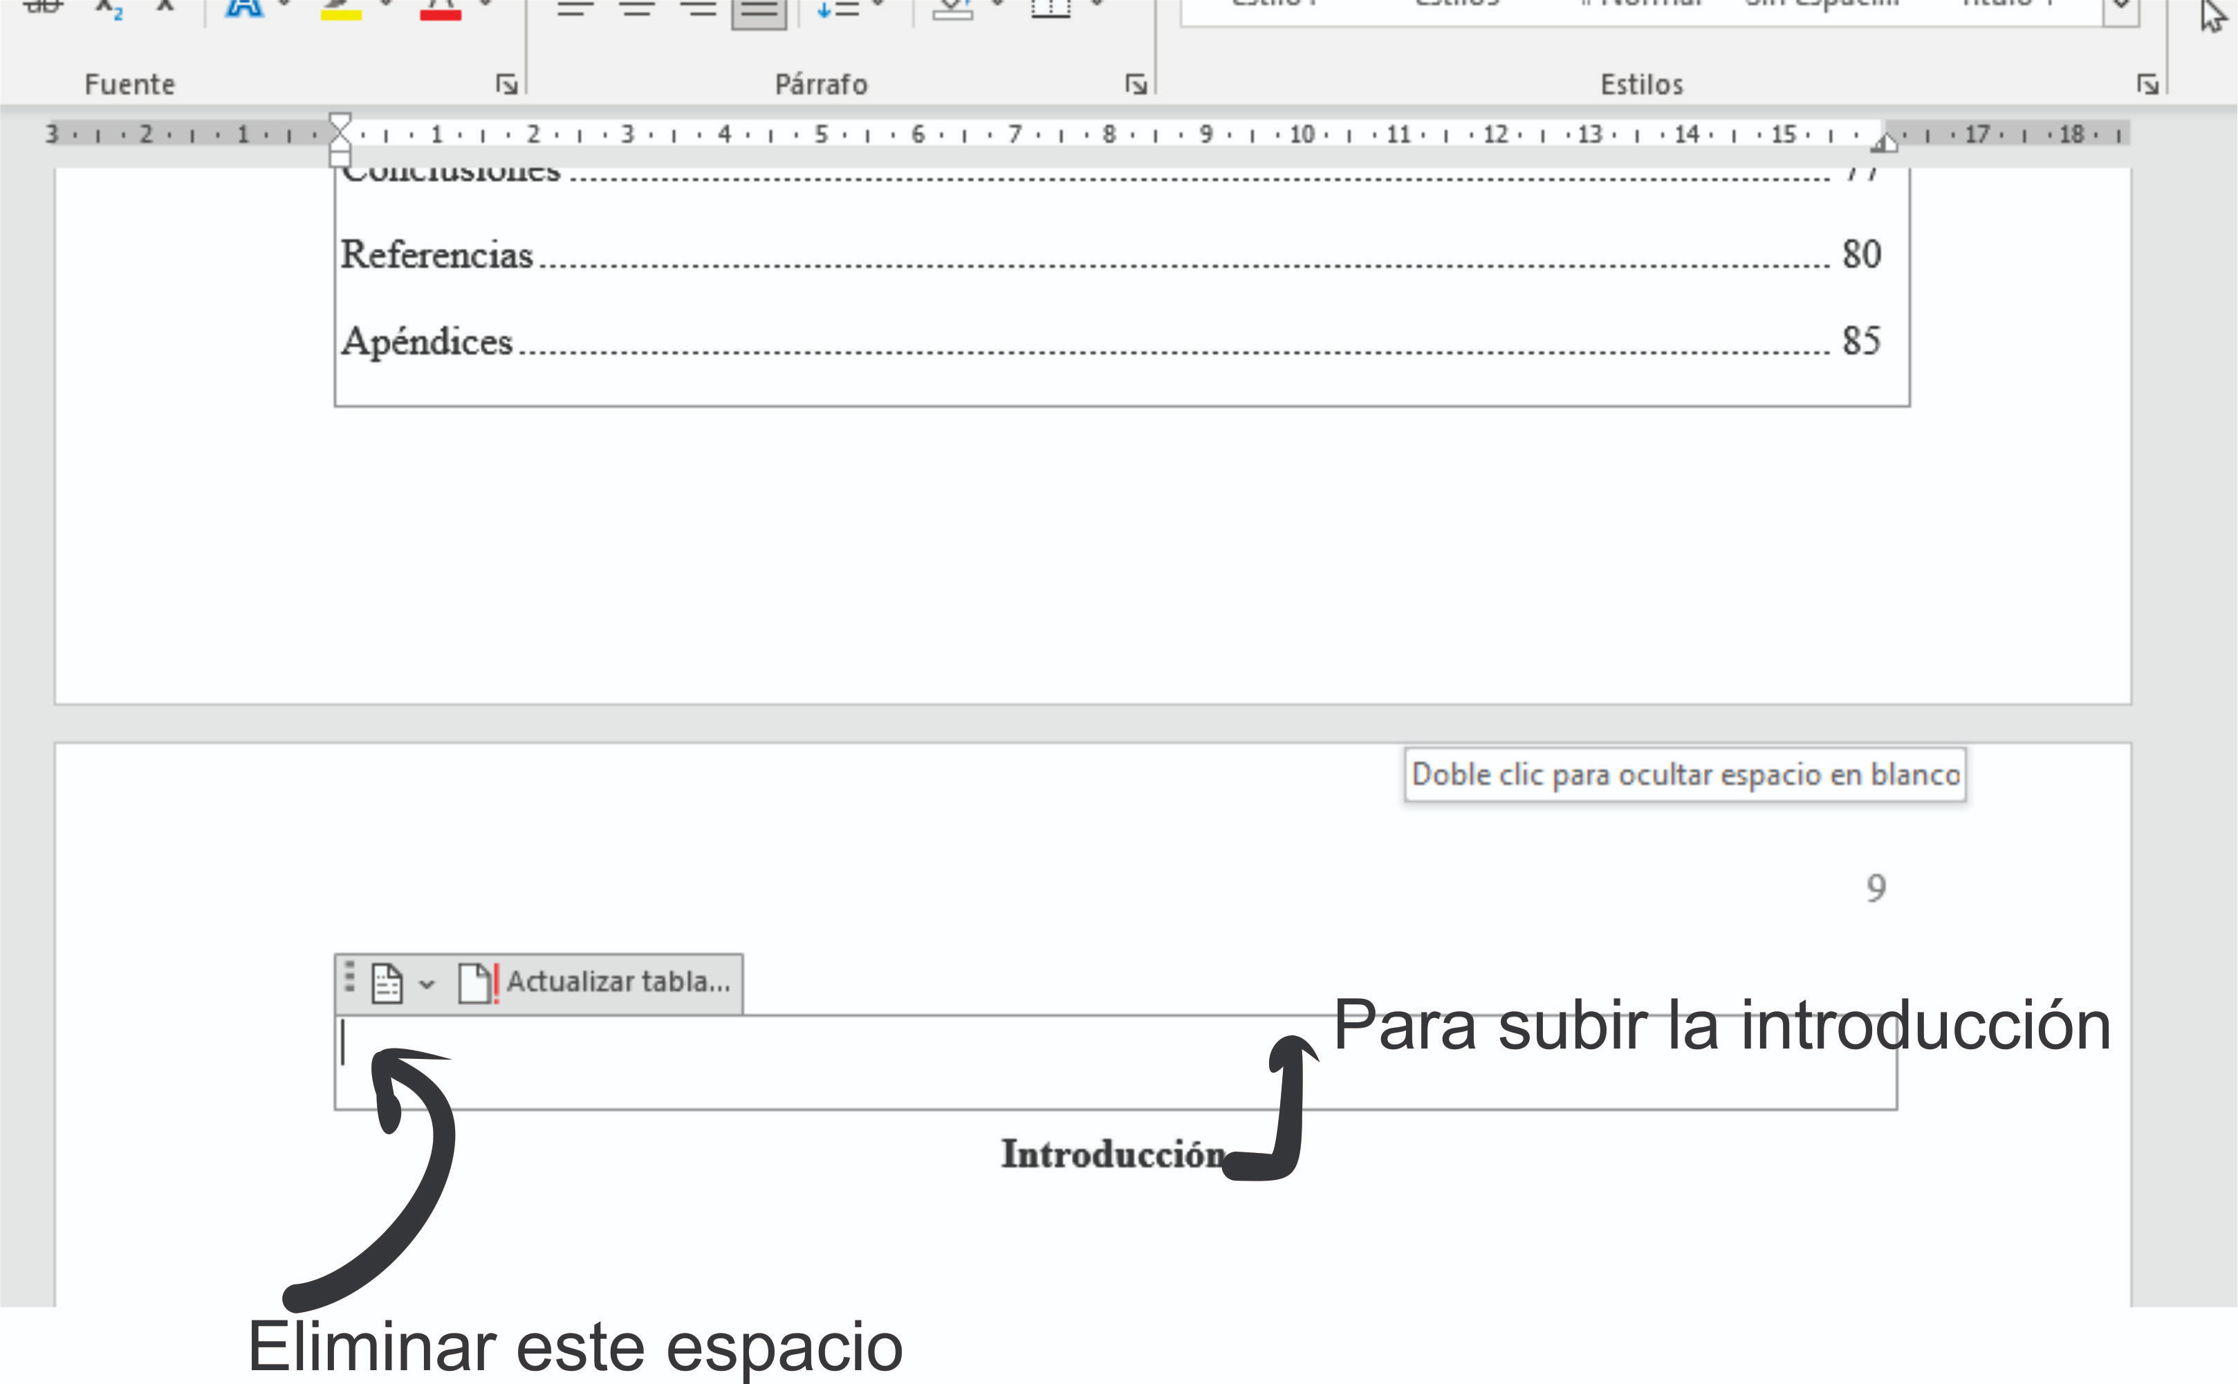Open the text effects dropdown arrow

click(x=284, y=6)
